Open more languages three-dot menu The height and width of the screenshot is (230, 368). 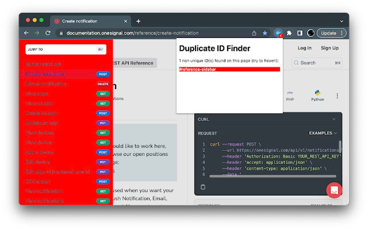point(337,96)
